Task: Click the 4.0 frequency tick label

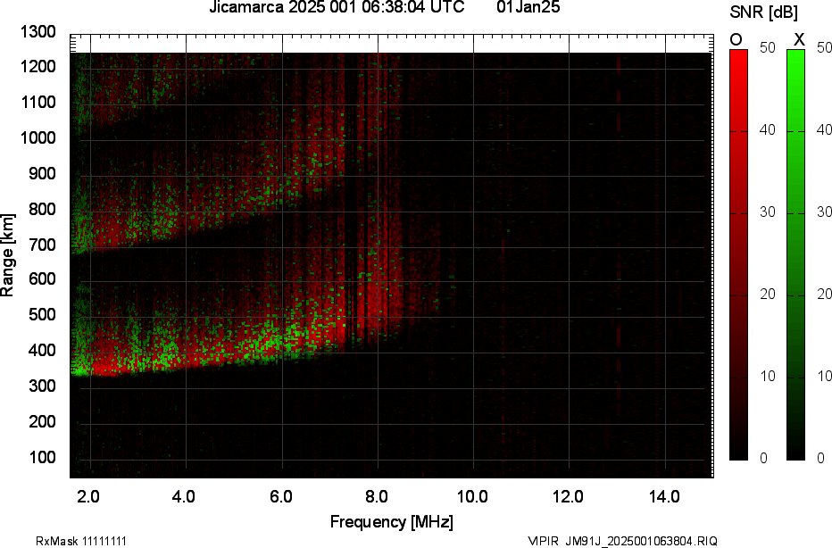Action: (184, 496)
